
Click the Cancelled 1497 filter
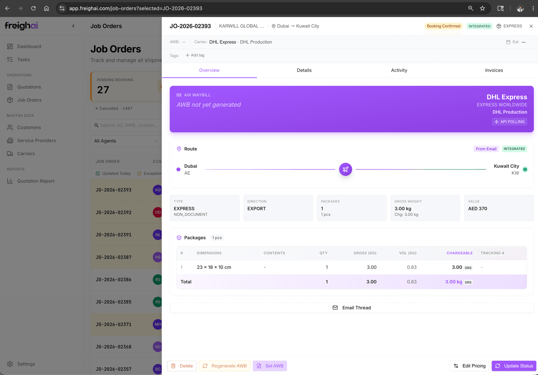(x=114, y=108)
